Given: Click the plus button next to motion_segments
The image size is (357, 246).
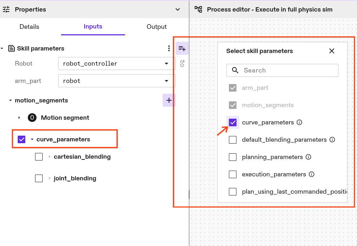Looking at the screenshot, I should coord(168,100).
